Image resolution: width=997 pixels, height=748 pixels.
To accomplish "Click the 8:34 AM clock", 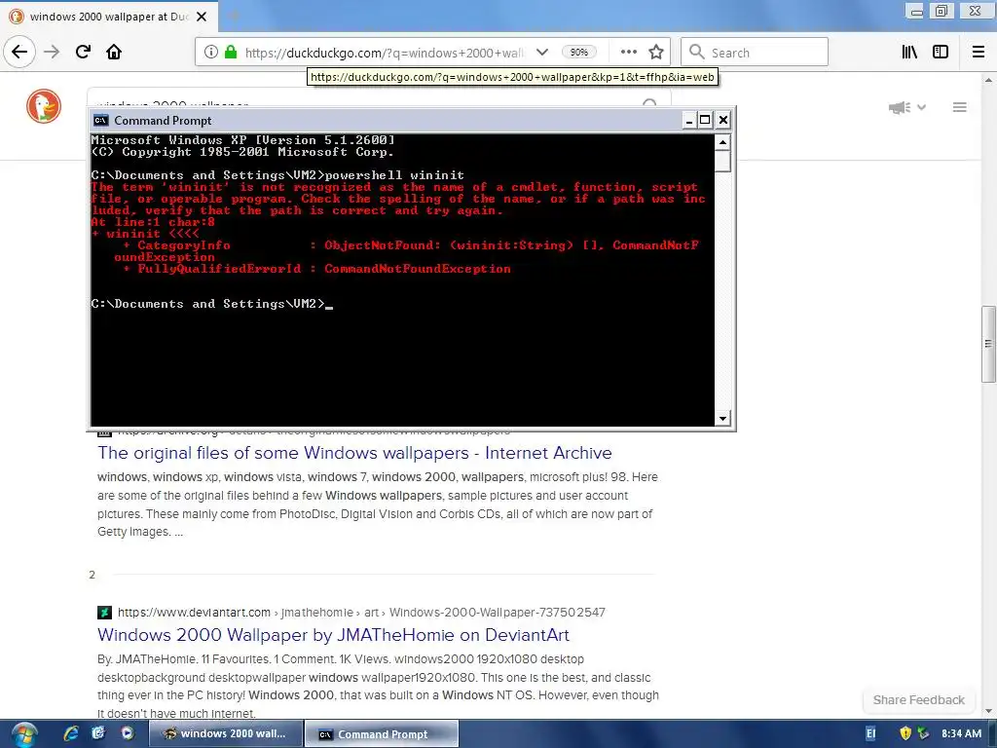I will point(961,734).
